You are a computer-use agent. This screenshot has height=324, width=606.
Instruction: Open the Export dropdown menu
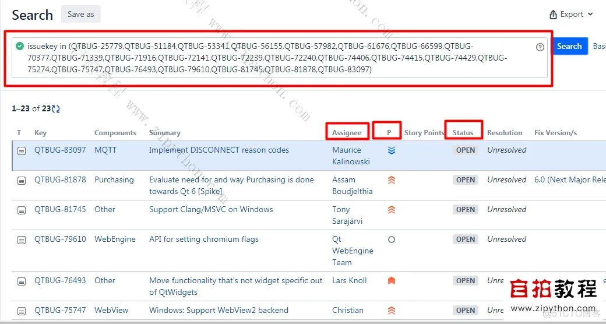click(x=571, y=15)
